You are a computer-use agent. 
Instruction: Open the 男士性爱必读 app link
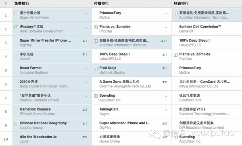(x=30, y=13)
